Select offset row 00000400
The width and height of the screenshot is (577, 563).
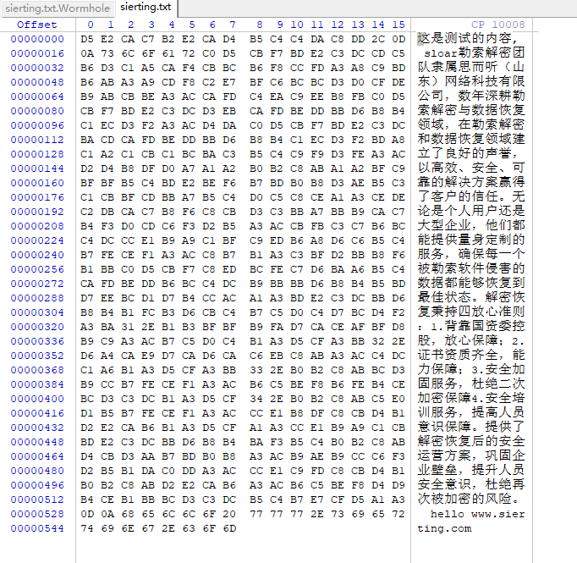pos(37,399)
